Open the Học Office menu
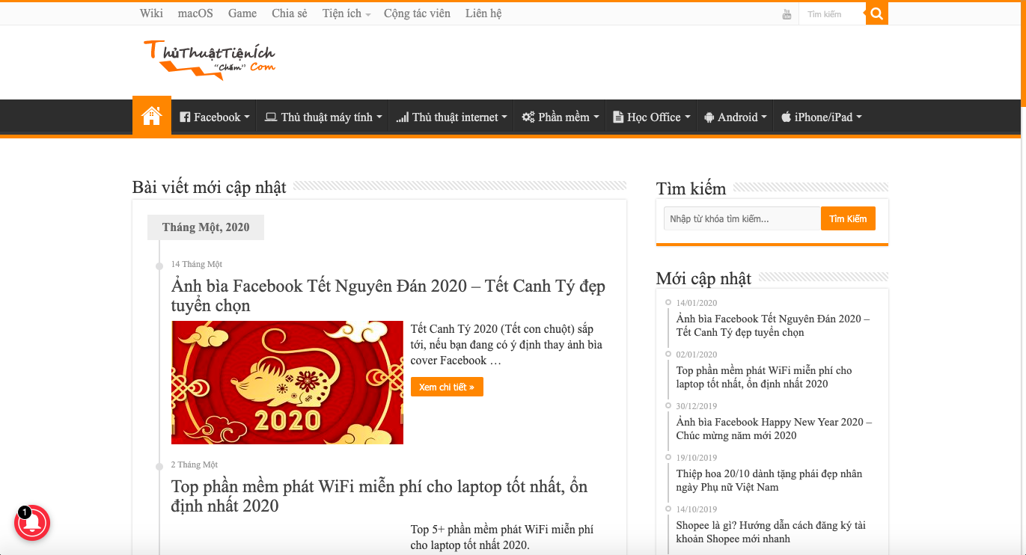The image size is (1026, 555). tap(651, 117)
